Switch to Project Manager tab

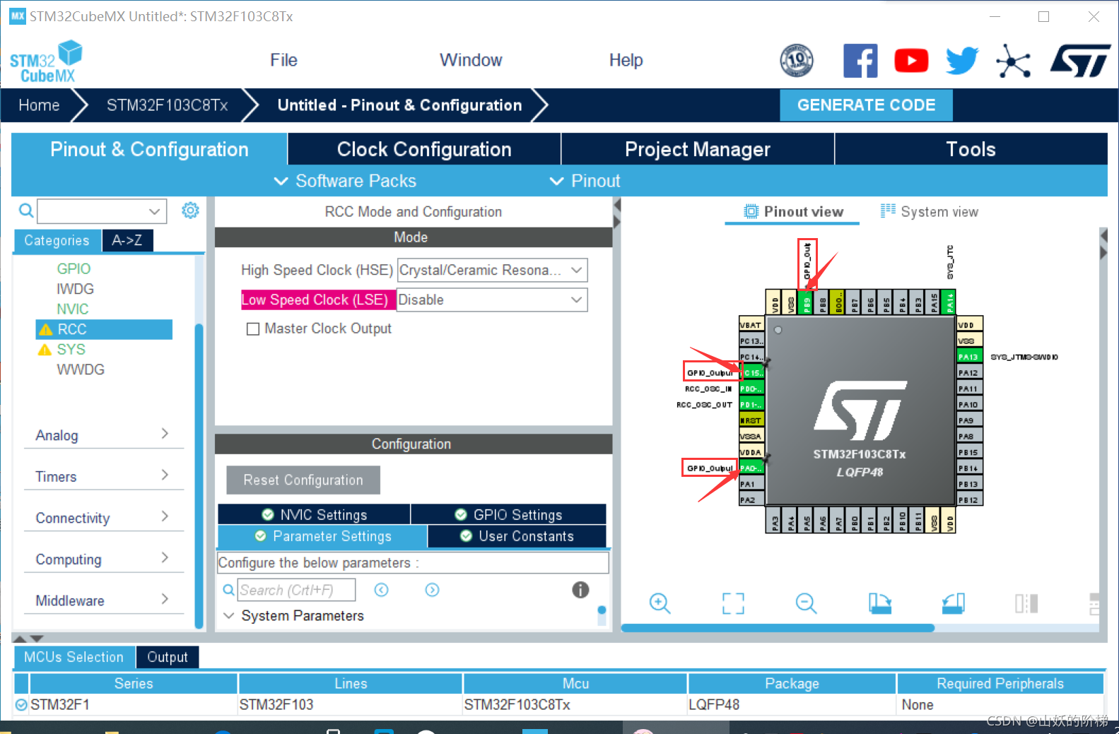(x=697, y=149)
